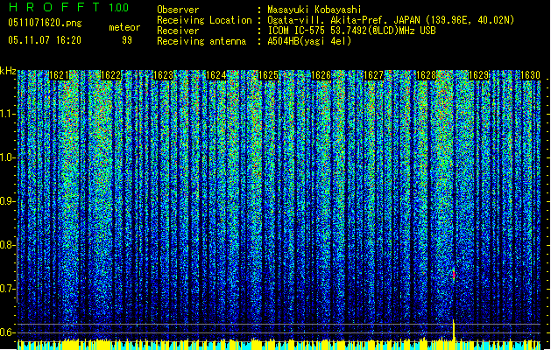Screen dimensions: 551x350
Task: Click the file name 0511071620.png
Action: pyautogui.click(x=45, y=23)
